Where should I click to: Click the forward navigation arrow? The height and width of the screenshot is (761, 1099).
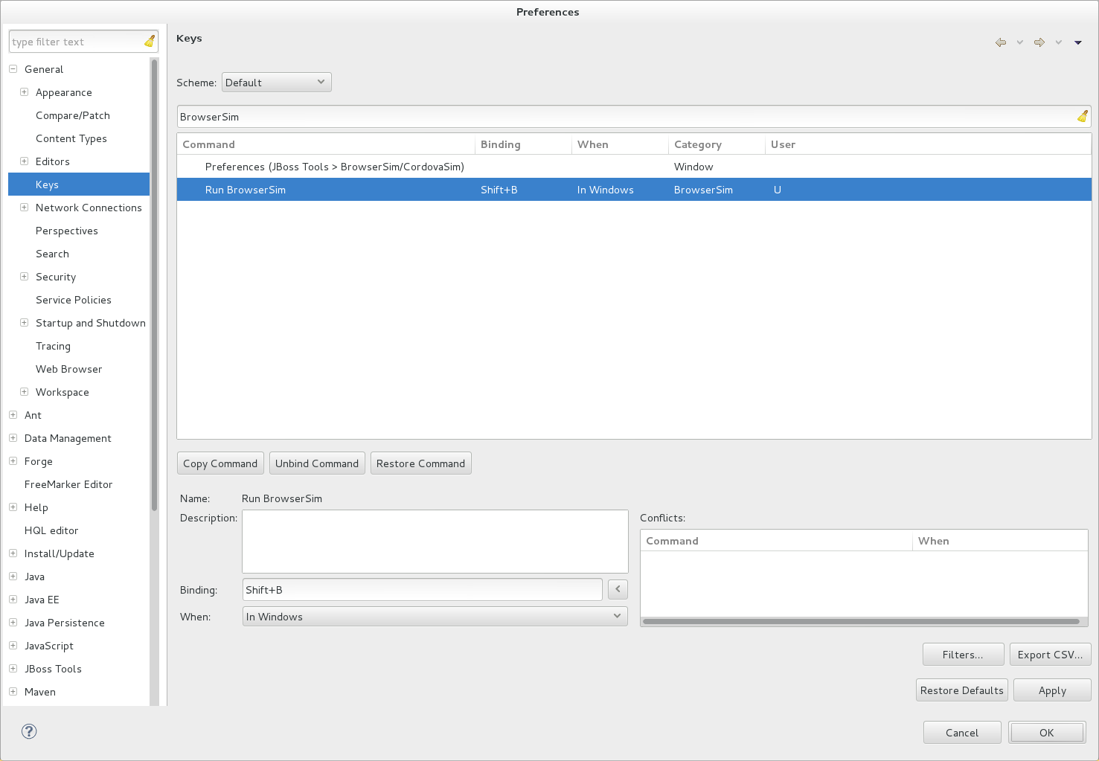point(1039,42)
